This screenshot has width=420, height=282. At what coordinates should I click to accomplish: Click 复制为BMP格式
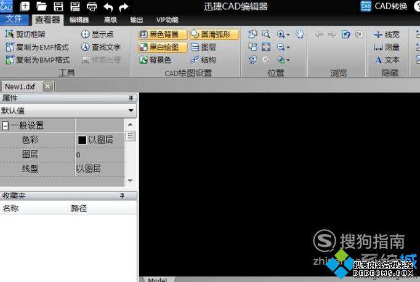38,60
